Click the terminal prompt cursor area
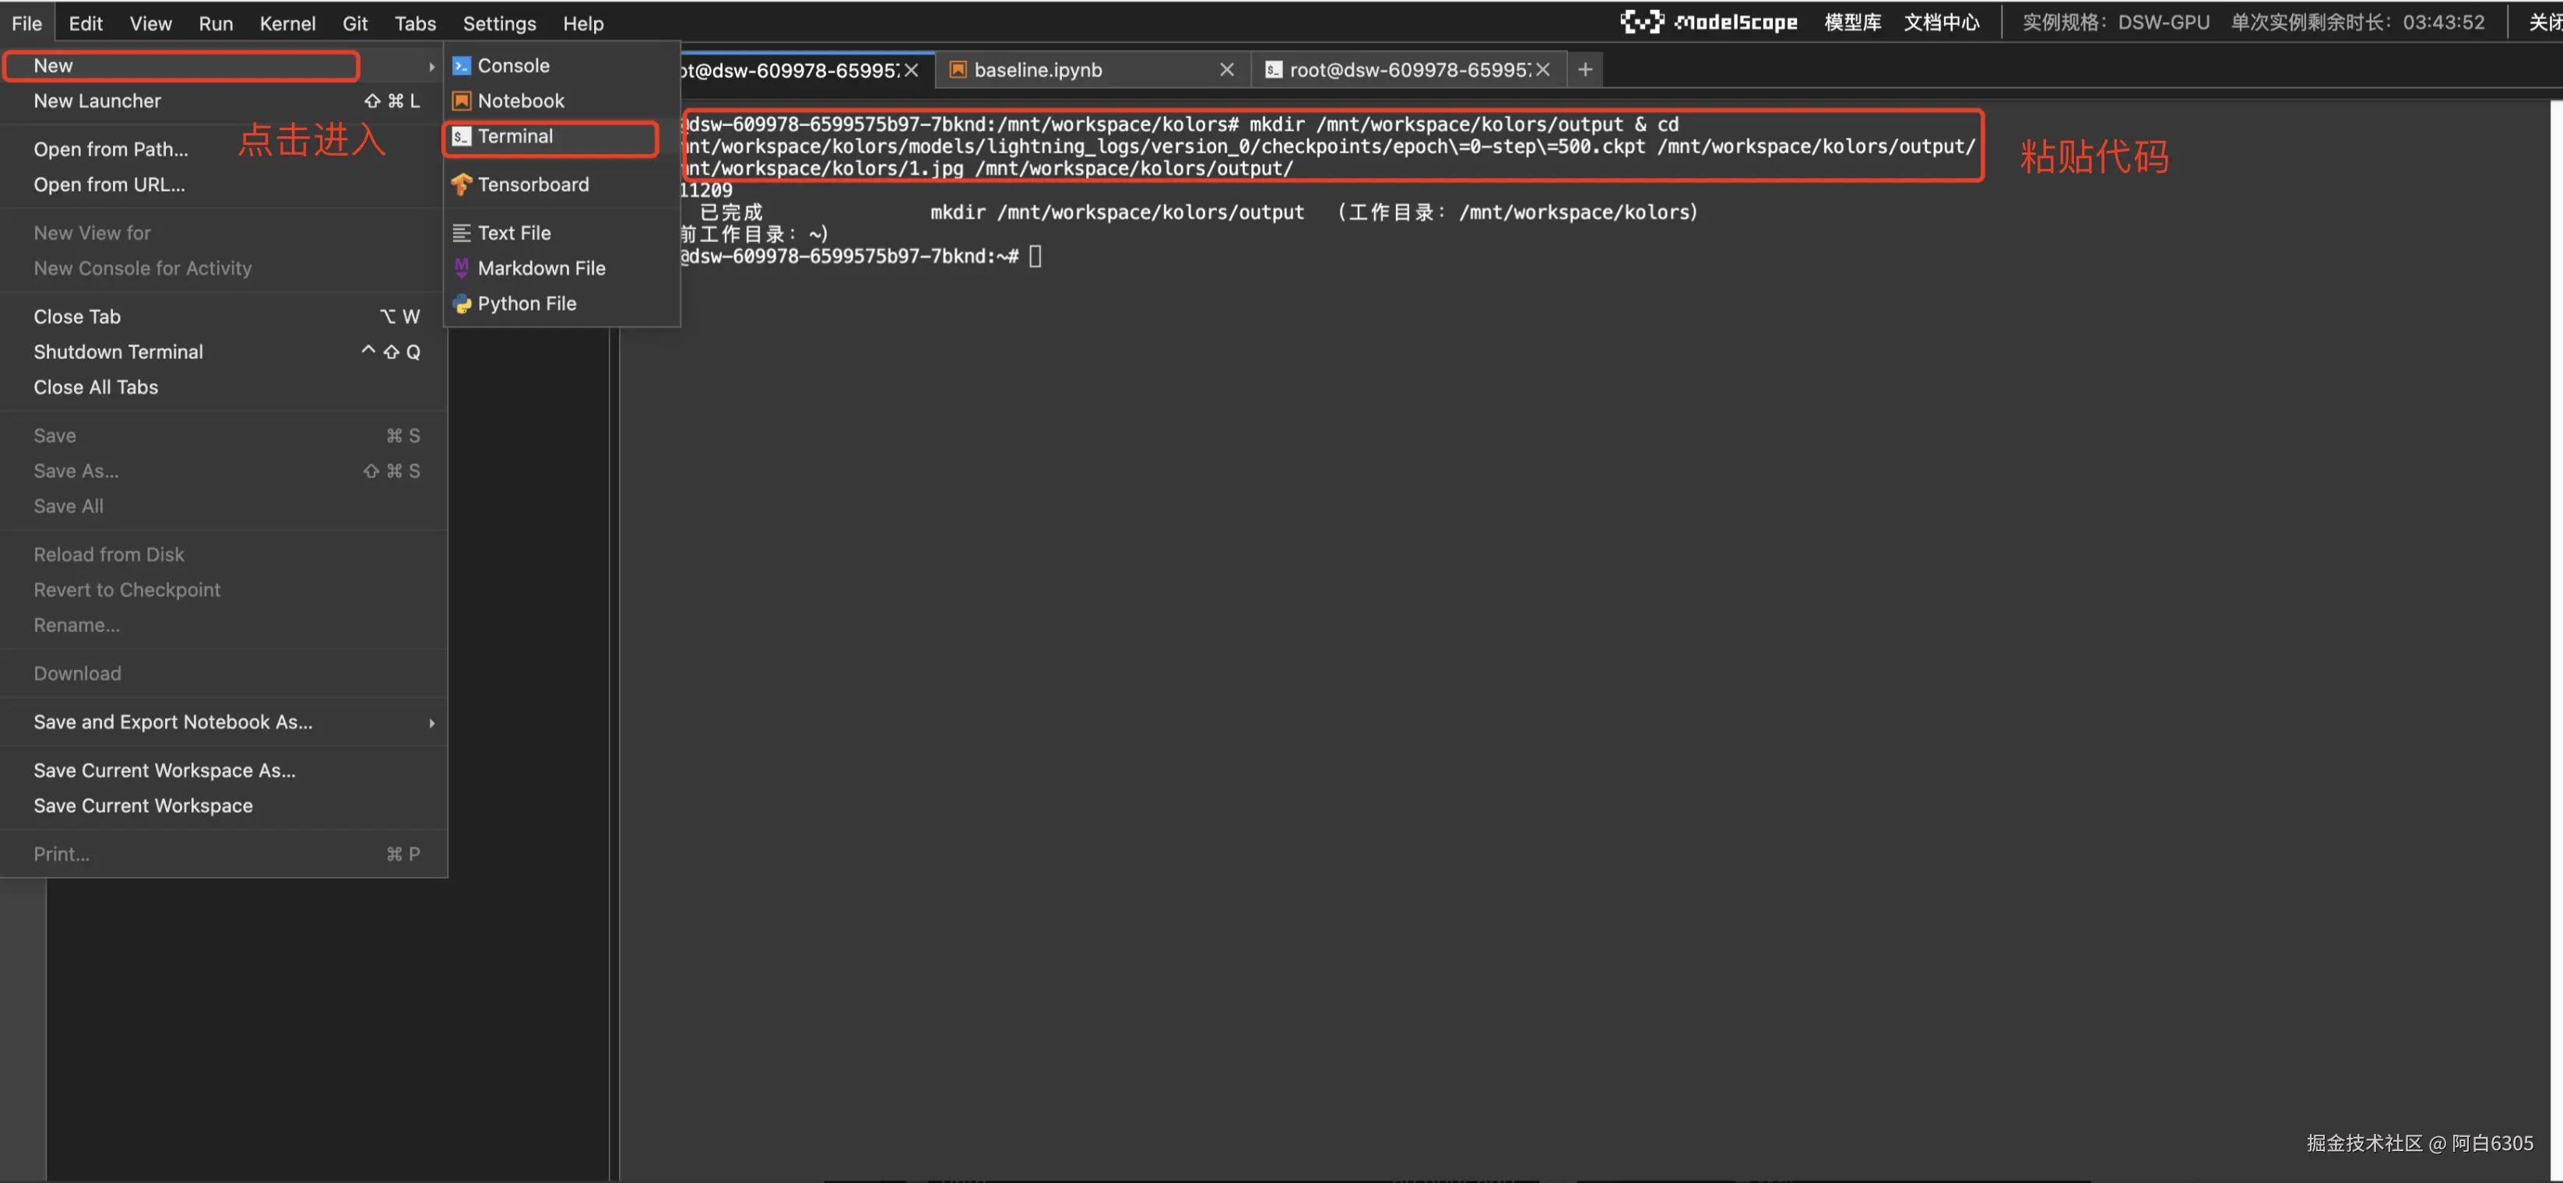The image size is (2563, 1183). click(1035, 257)
